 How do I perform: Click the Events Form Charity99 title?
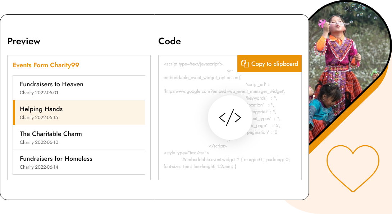click(x=46, y=65)
